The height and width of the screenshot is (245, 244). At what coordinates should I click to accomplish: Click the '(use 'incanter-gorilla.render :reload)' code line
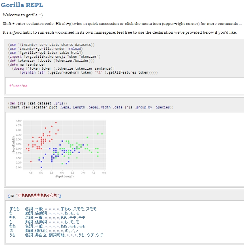45,49
